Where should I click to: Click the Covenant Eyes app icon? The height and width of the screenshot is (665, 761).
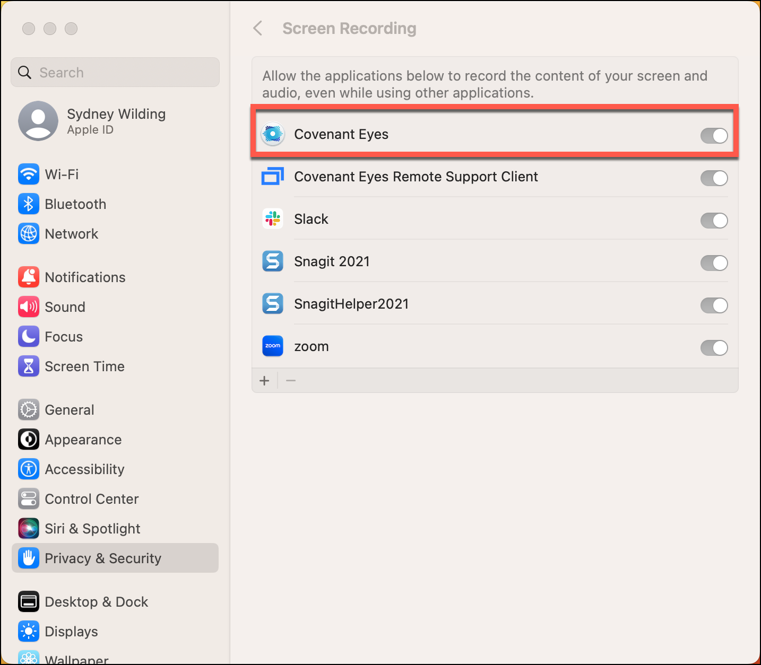[273, 134]
